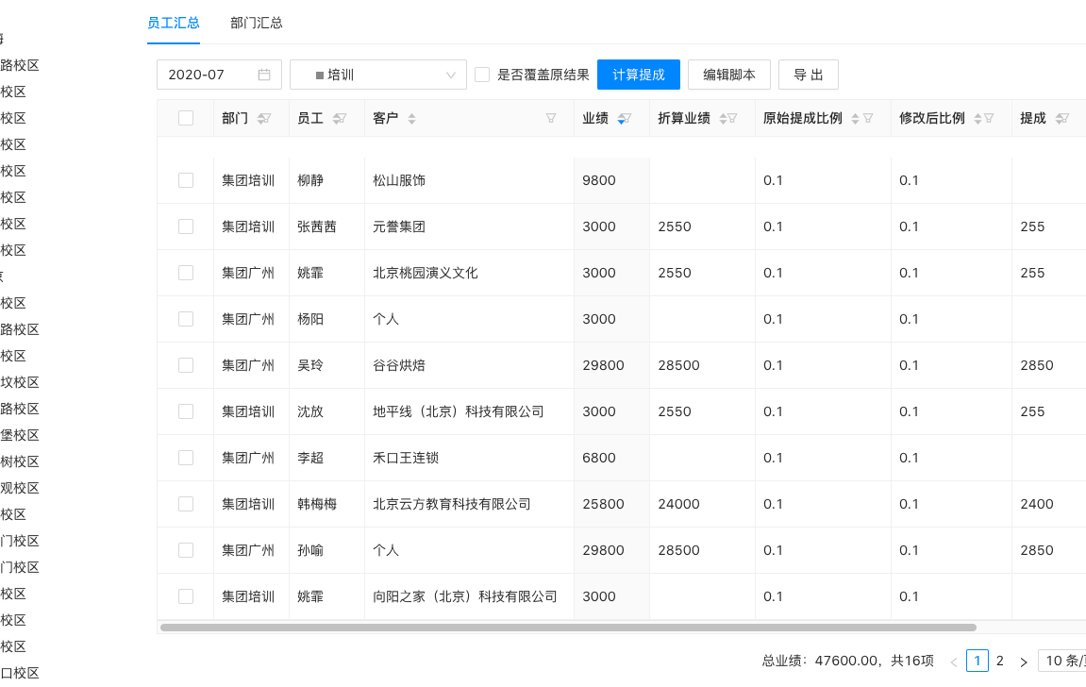The width and height of the screenshot is (1086, 687).
Task: Tick the checkbox for 孙喻's 个人 row
Action: 186,550
